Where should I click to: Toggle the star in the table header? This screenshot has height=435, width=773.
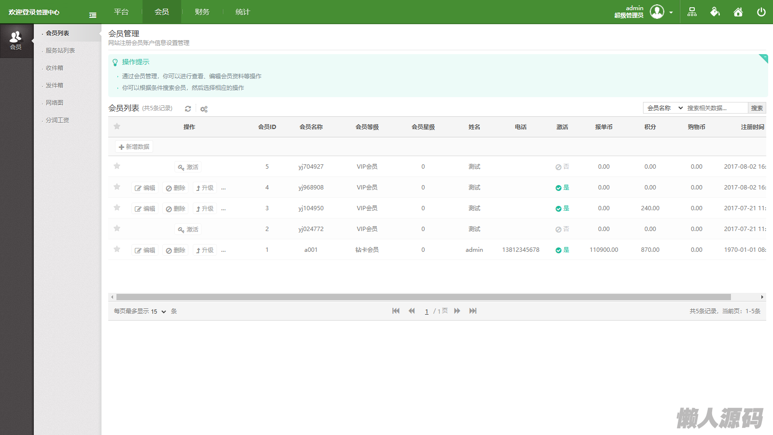[x=117, y=127]
